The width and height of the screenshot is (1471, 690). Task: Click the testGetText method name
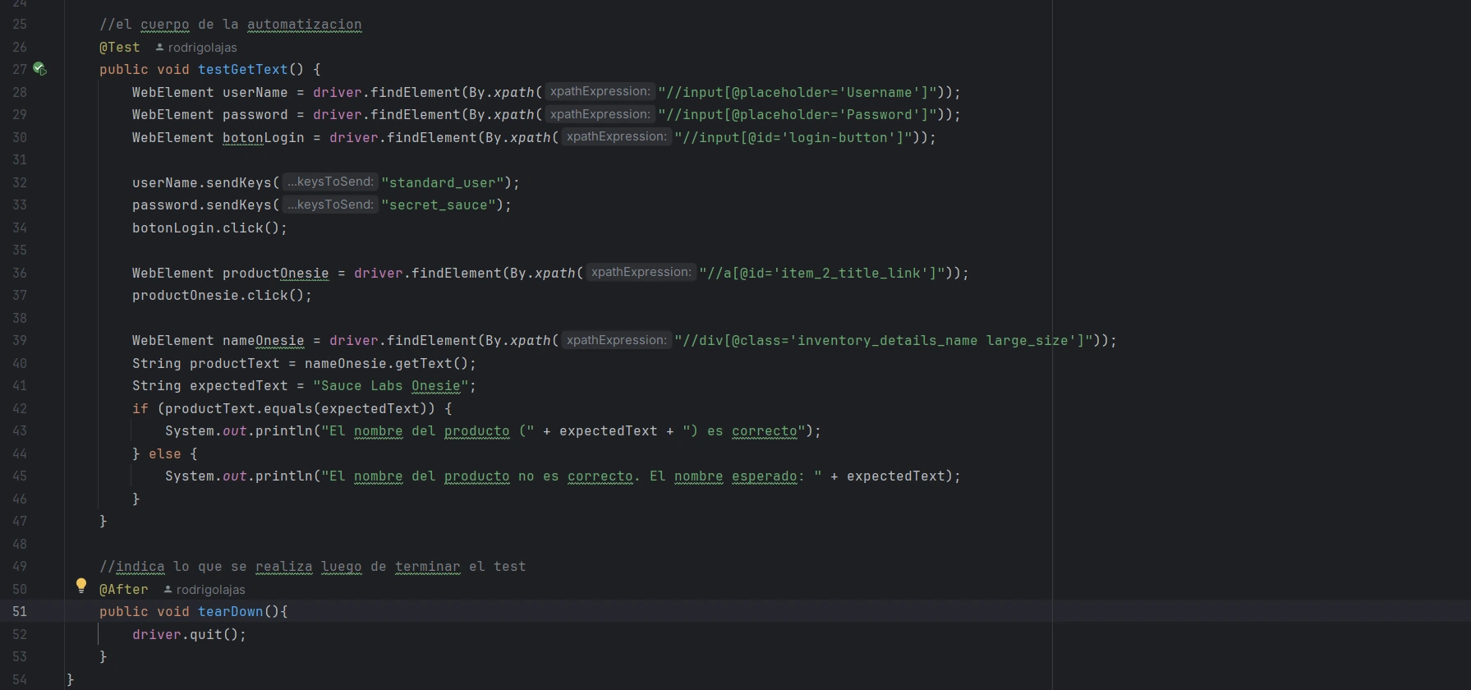click(x=242, y=70)
